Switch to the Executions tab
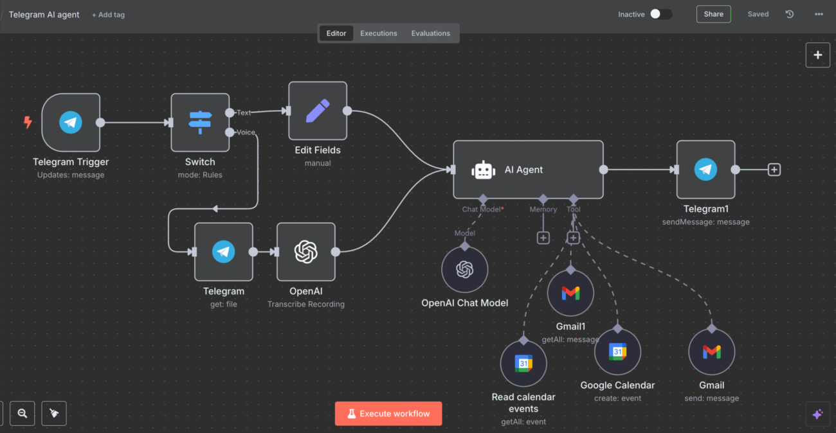Screen dimensions: 836x433 (378, 33)
